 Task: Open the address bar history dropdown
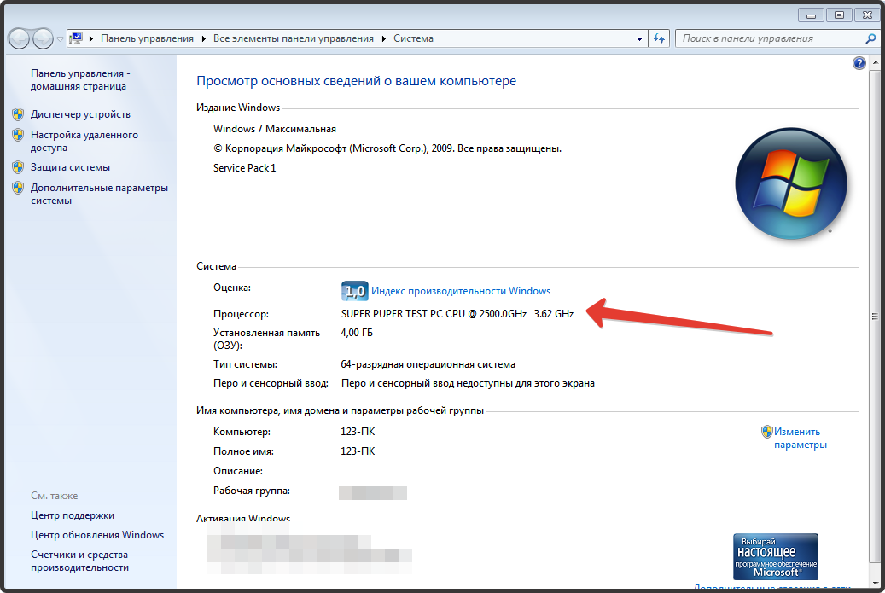coord(639,39)
